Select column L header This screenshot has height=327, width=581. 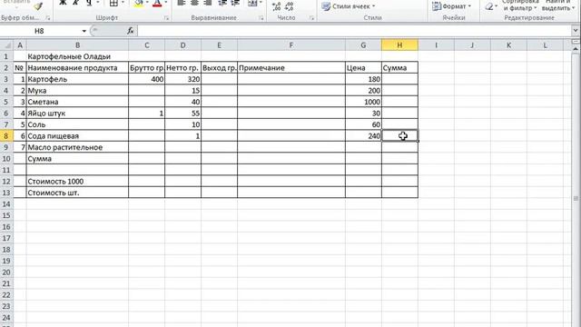tap(545, 45)
